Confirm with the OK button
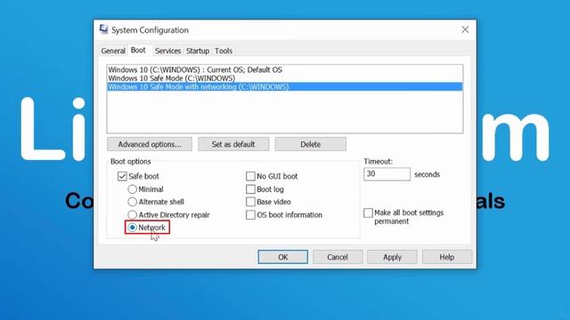570x320 pixels. pyautogui.click(x=283, y=257)
